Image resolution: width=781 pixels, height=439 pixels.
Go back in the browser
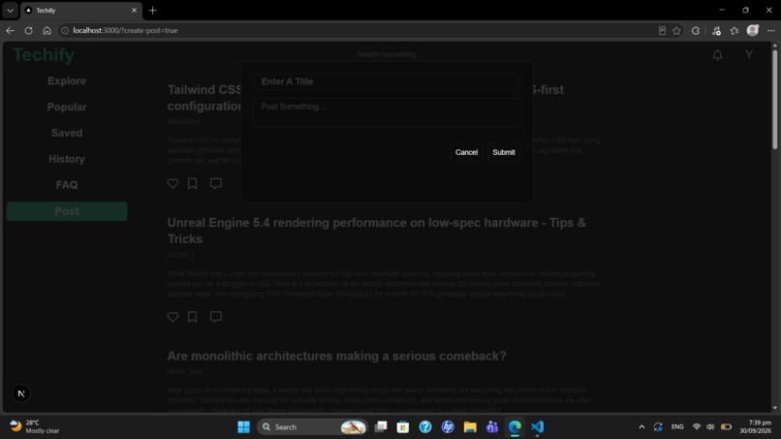(x=11, y=30)
